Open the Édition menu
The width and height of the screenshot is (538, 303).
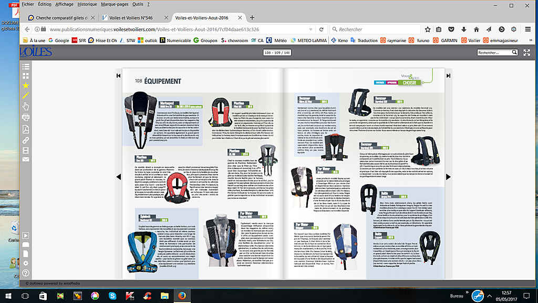[45, 4]
